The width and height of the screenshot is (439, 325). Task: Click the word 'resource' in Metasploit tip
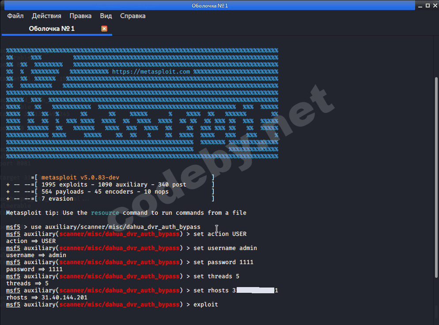(x=105, y=213)
